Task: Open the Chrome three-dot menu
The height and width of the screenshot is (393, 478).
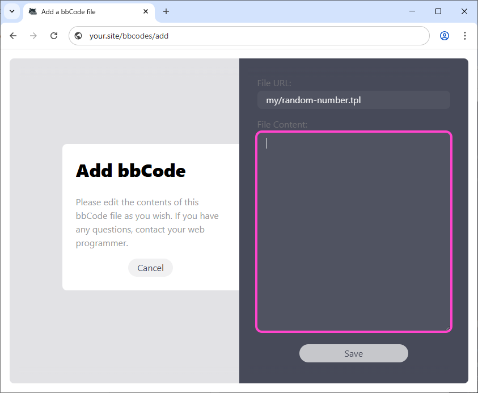Action: [x=465, y=36]
